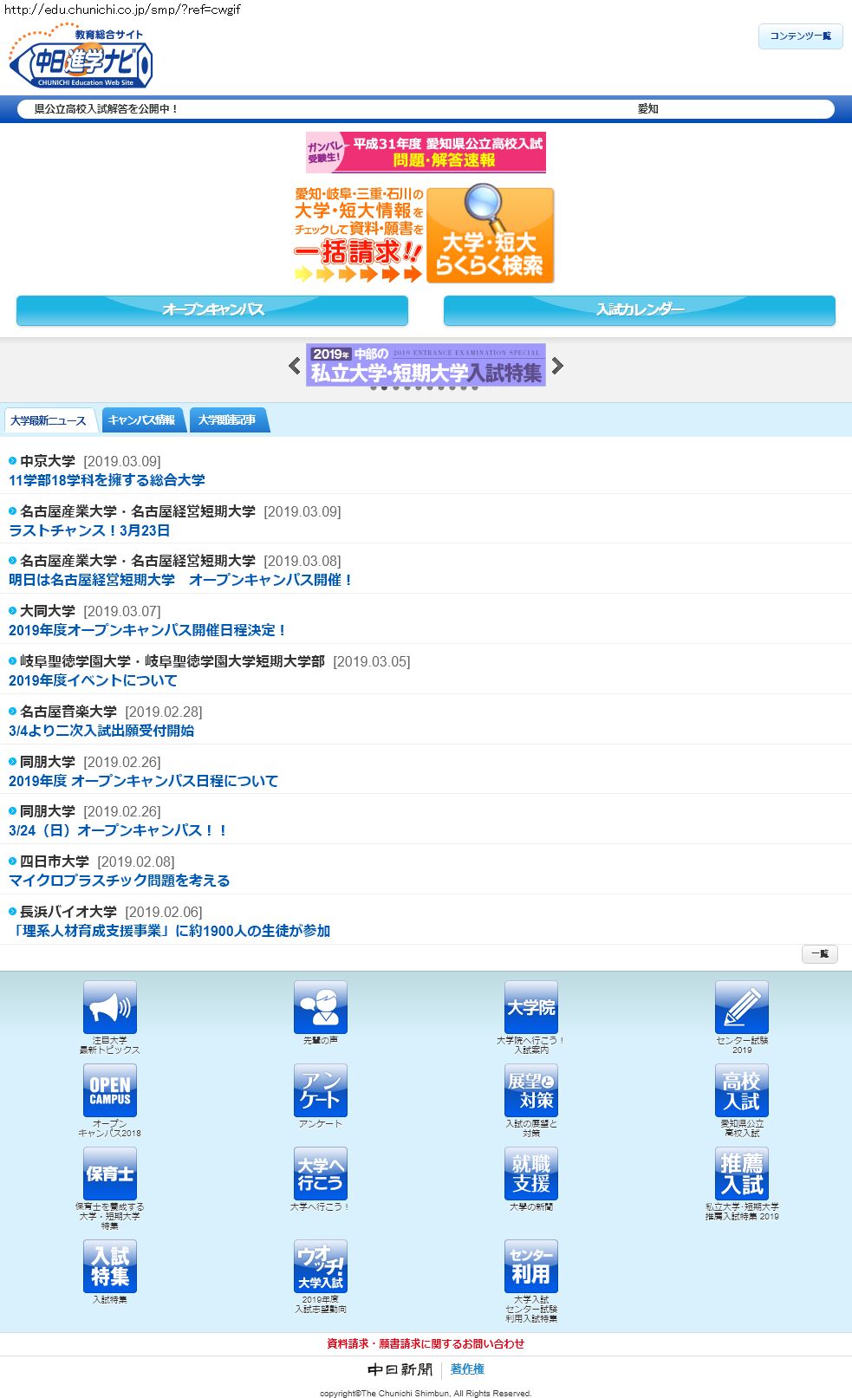Image resolution: width=852 pixels, height=1398 pixels.
Task: Click the 一覧 button below the news list
Action: point(819,954)
